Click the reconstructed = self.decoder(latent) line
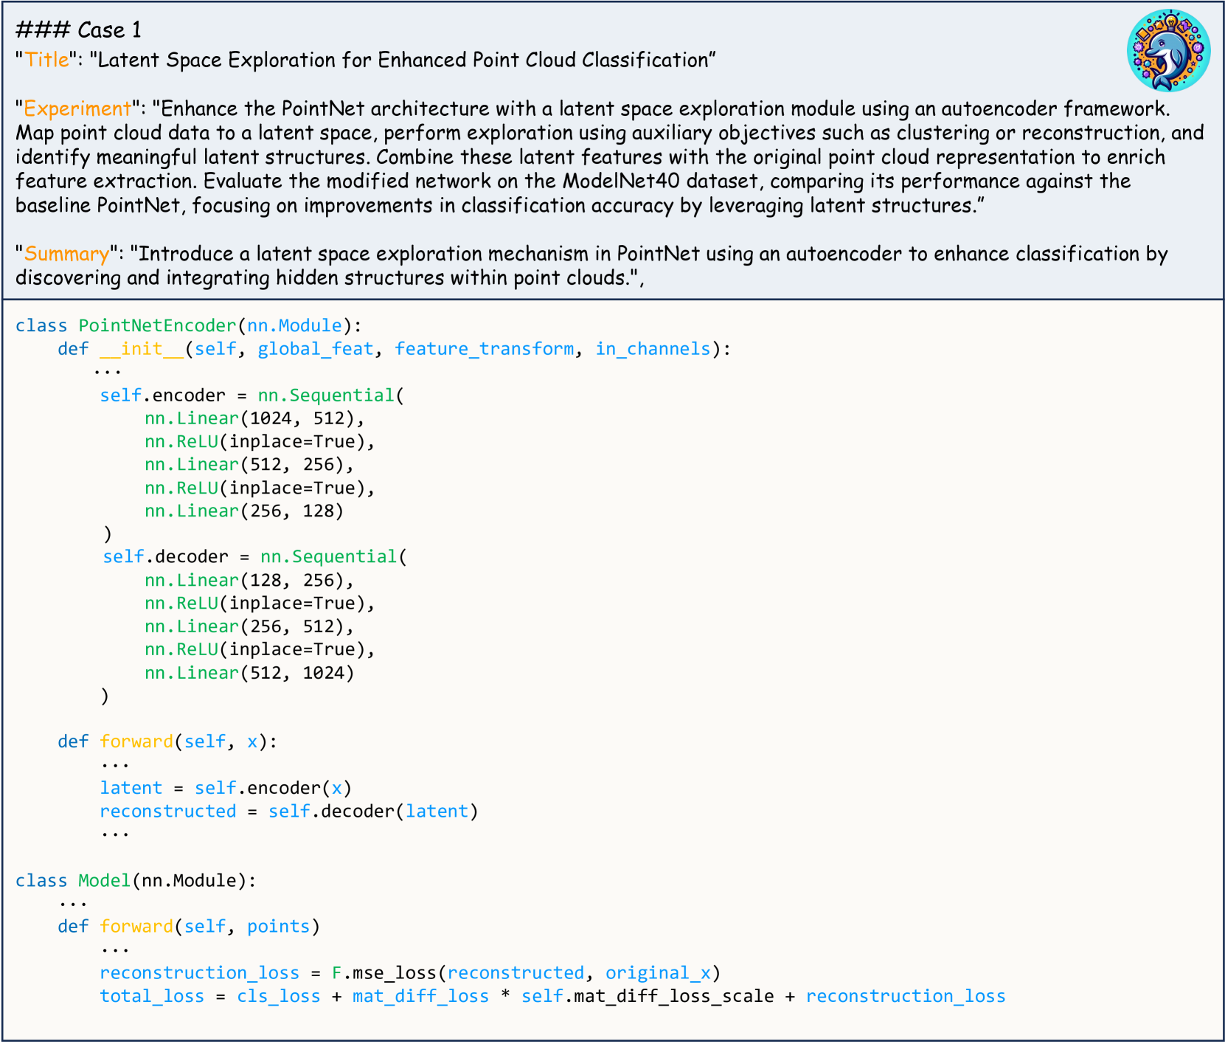 point(288,812)
